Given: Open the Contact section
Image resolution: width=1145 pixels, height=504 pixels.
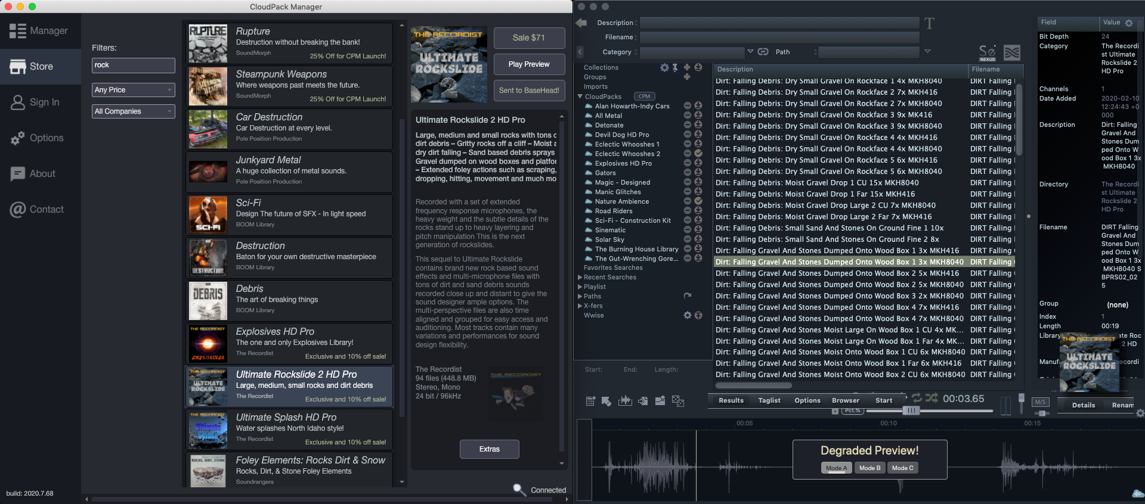Looking at the screenshot, I should 40,210.
